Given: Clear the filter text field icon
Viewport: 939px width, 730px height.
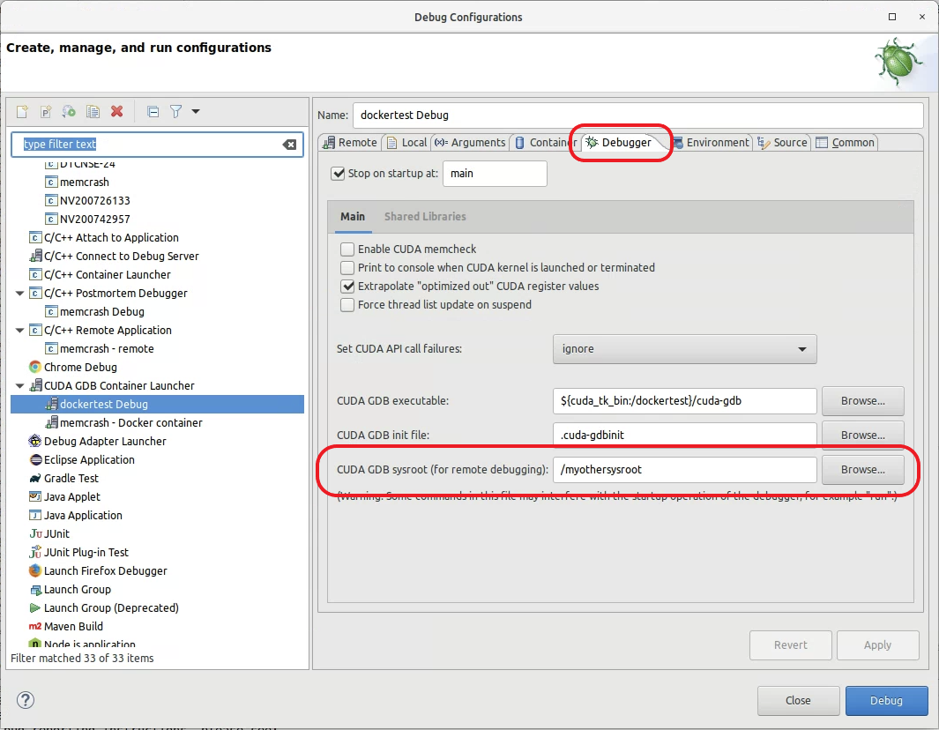Looking at the screenshot, I should (289, 145).
